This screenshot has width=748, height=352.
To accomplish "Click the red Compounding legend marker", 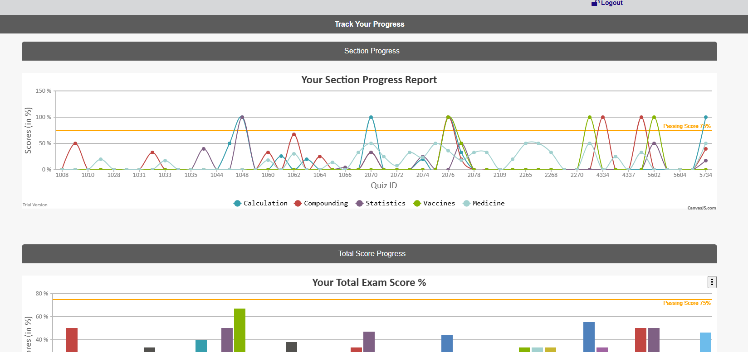I will (298, 204).
